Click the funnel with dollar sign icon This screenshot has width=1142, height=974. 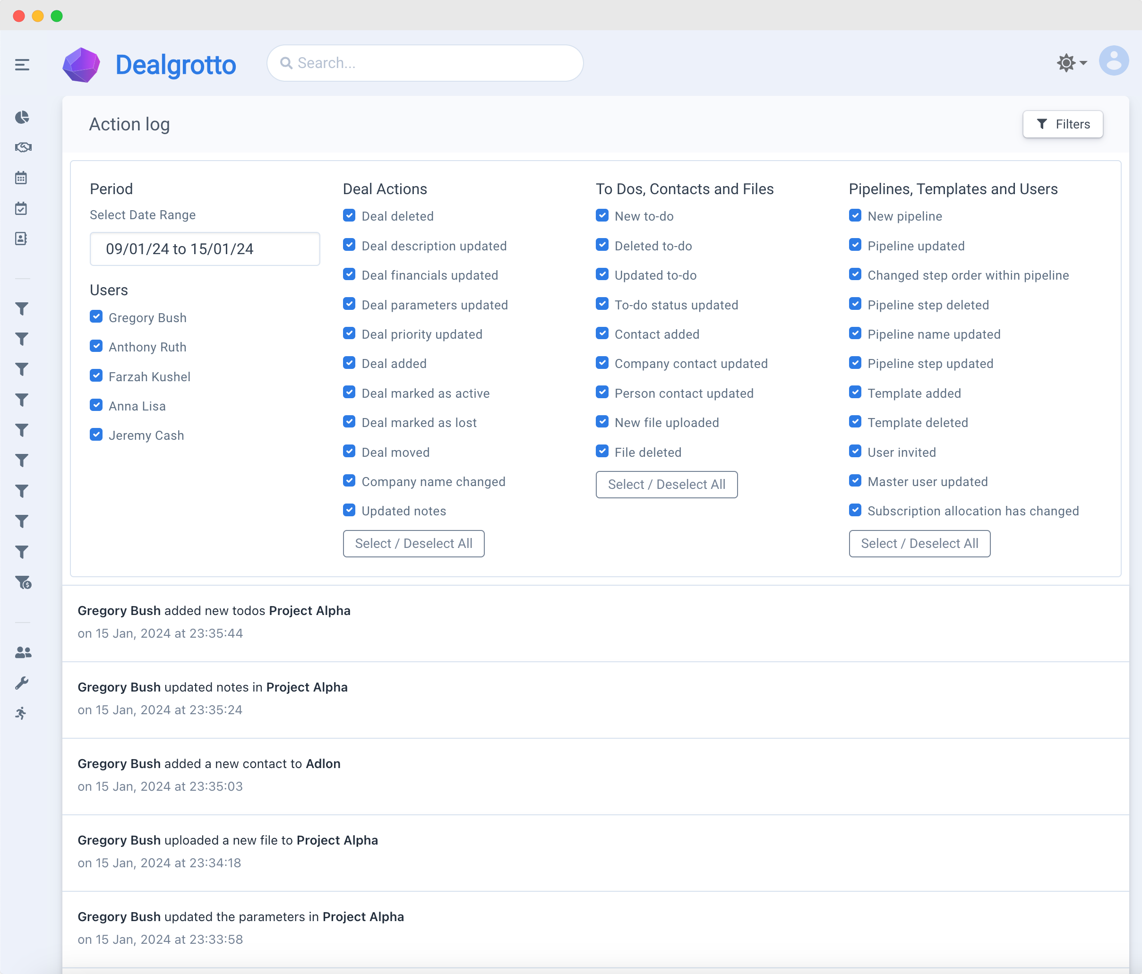[23, 582]
